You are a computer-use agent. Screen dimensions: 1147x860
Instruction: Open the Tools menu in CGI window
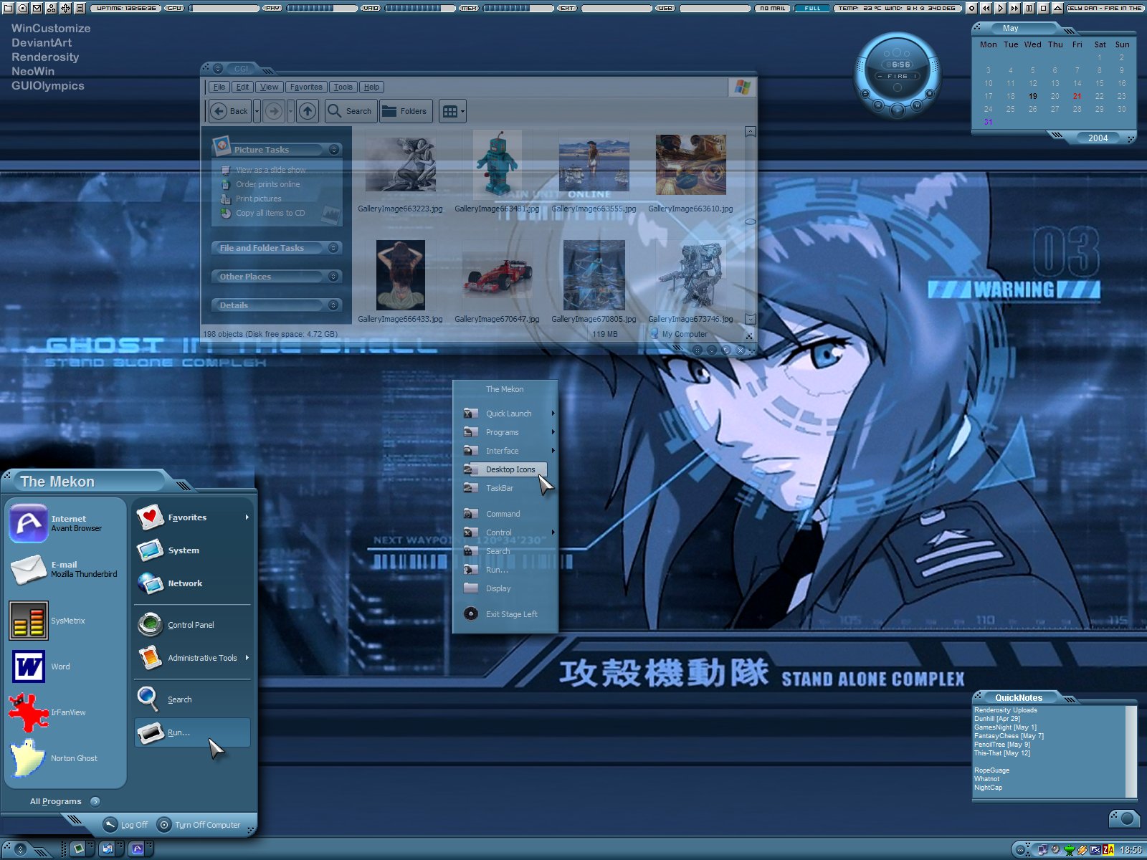click(x=343, y=87)
